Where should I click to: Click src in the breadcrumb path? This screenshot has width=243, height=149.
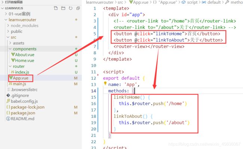120,2
